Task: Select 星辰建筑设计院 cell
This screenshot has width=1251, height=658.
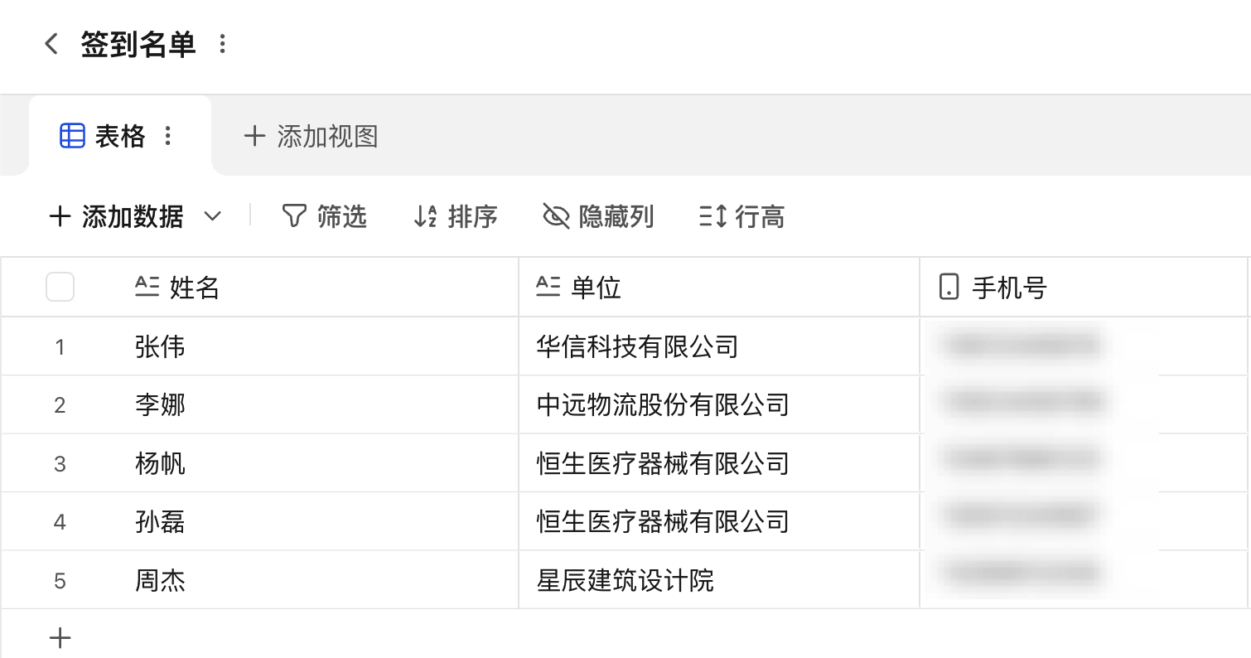Action: click(719, 580)
